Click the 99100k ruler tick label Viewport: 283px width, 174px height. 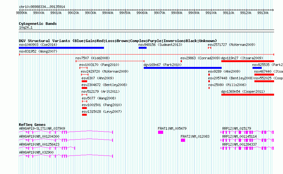coord(211,13)
